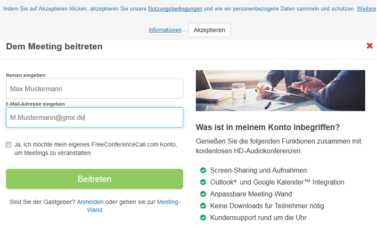The image size is (377, 228).
Task: Click the green Beitreten button
Action: click(94, 179)
